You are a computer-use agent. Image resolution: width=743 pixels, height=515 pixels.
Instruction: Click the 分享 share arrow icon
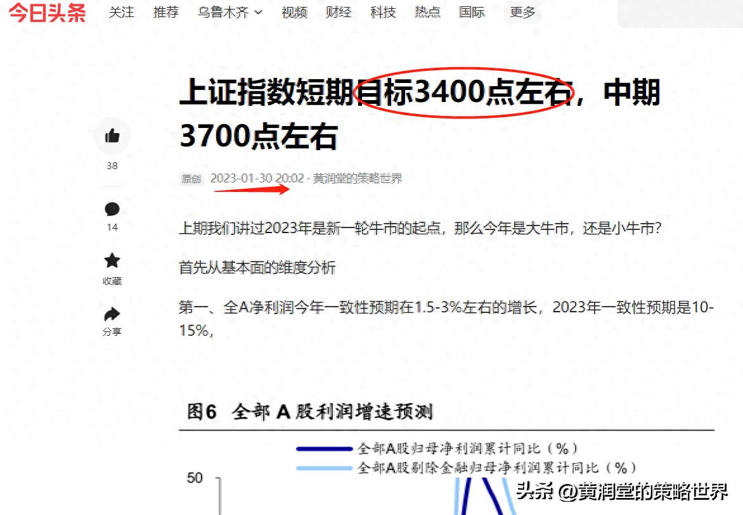[x=112, y=312]
